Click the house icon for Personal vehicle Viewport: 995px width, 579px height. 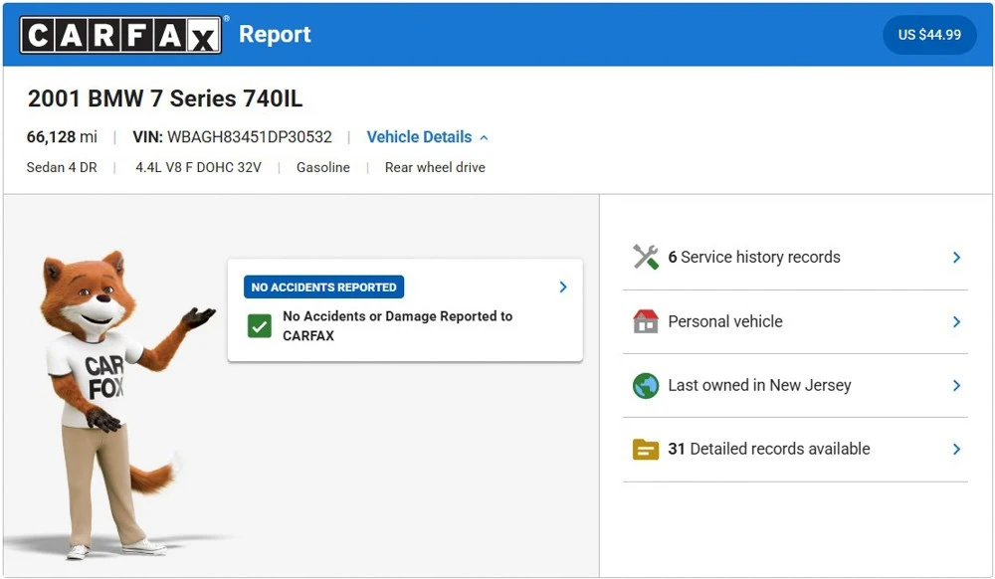pyautogui.click(x=646, y=321)
